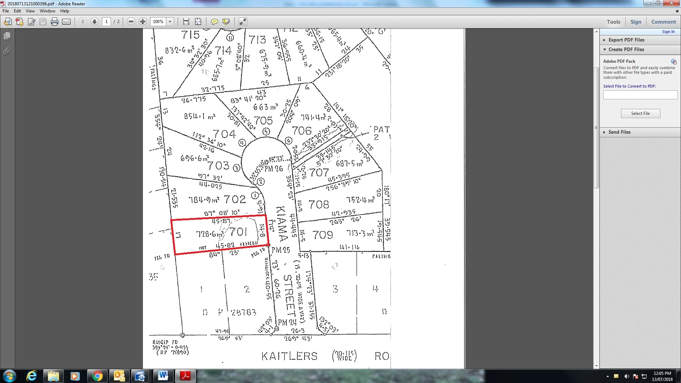
Task: Click the file to convert input field
Action: click(x=640, y=95)
